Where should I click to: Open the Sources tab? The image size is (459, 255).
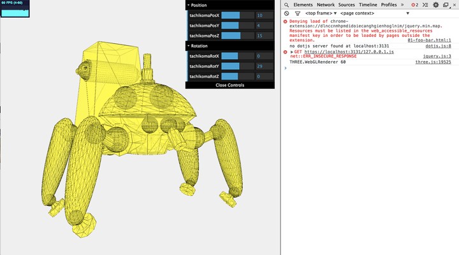[347, 4]
